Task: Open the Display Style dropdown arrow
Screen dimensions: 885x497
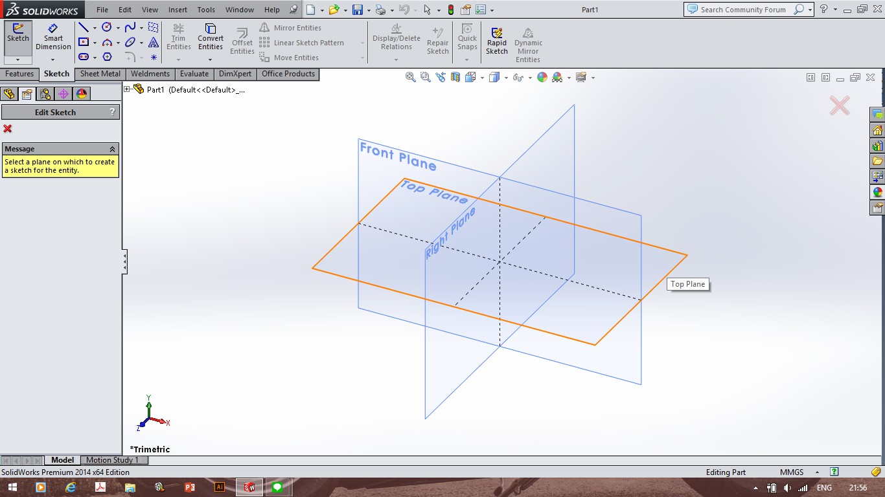Action: pyautogui.click(x=507, y=78)
